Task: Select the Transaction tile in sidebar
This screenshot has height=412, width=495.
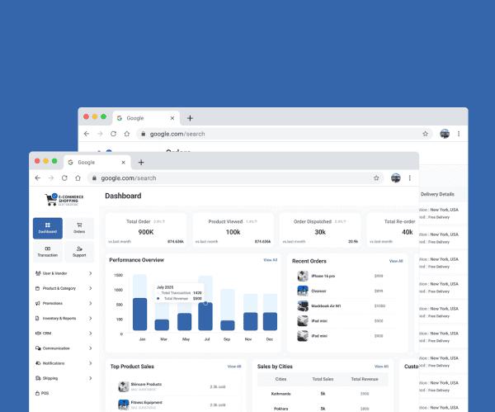Action: (47, 251)
